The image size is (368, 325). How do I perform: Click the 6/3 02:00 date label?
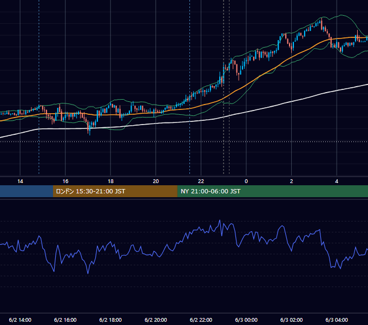(x=292, y=320)
